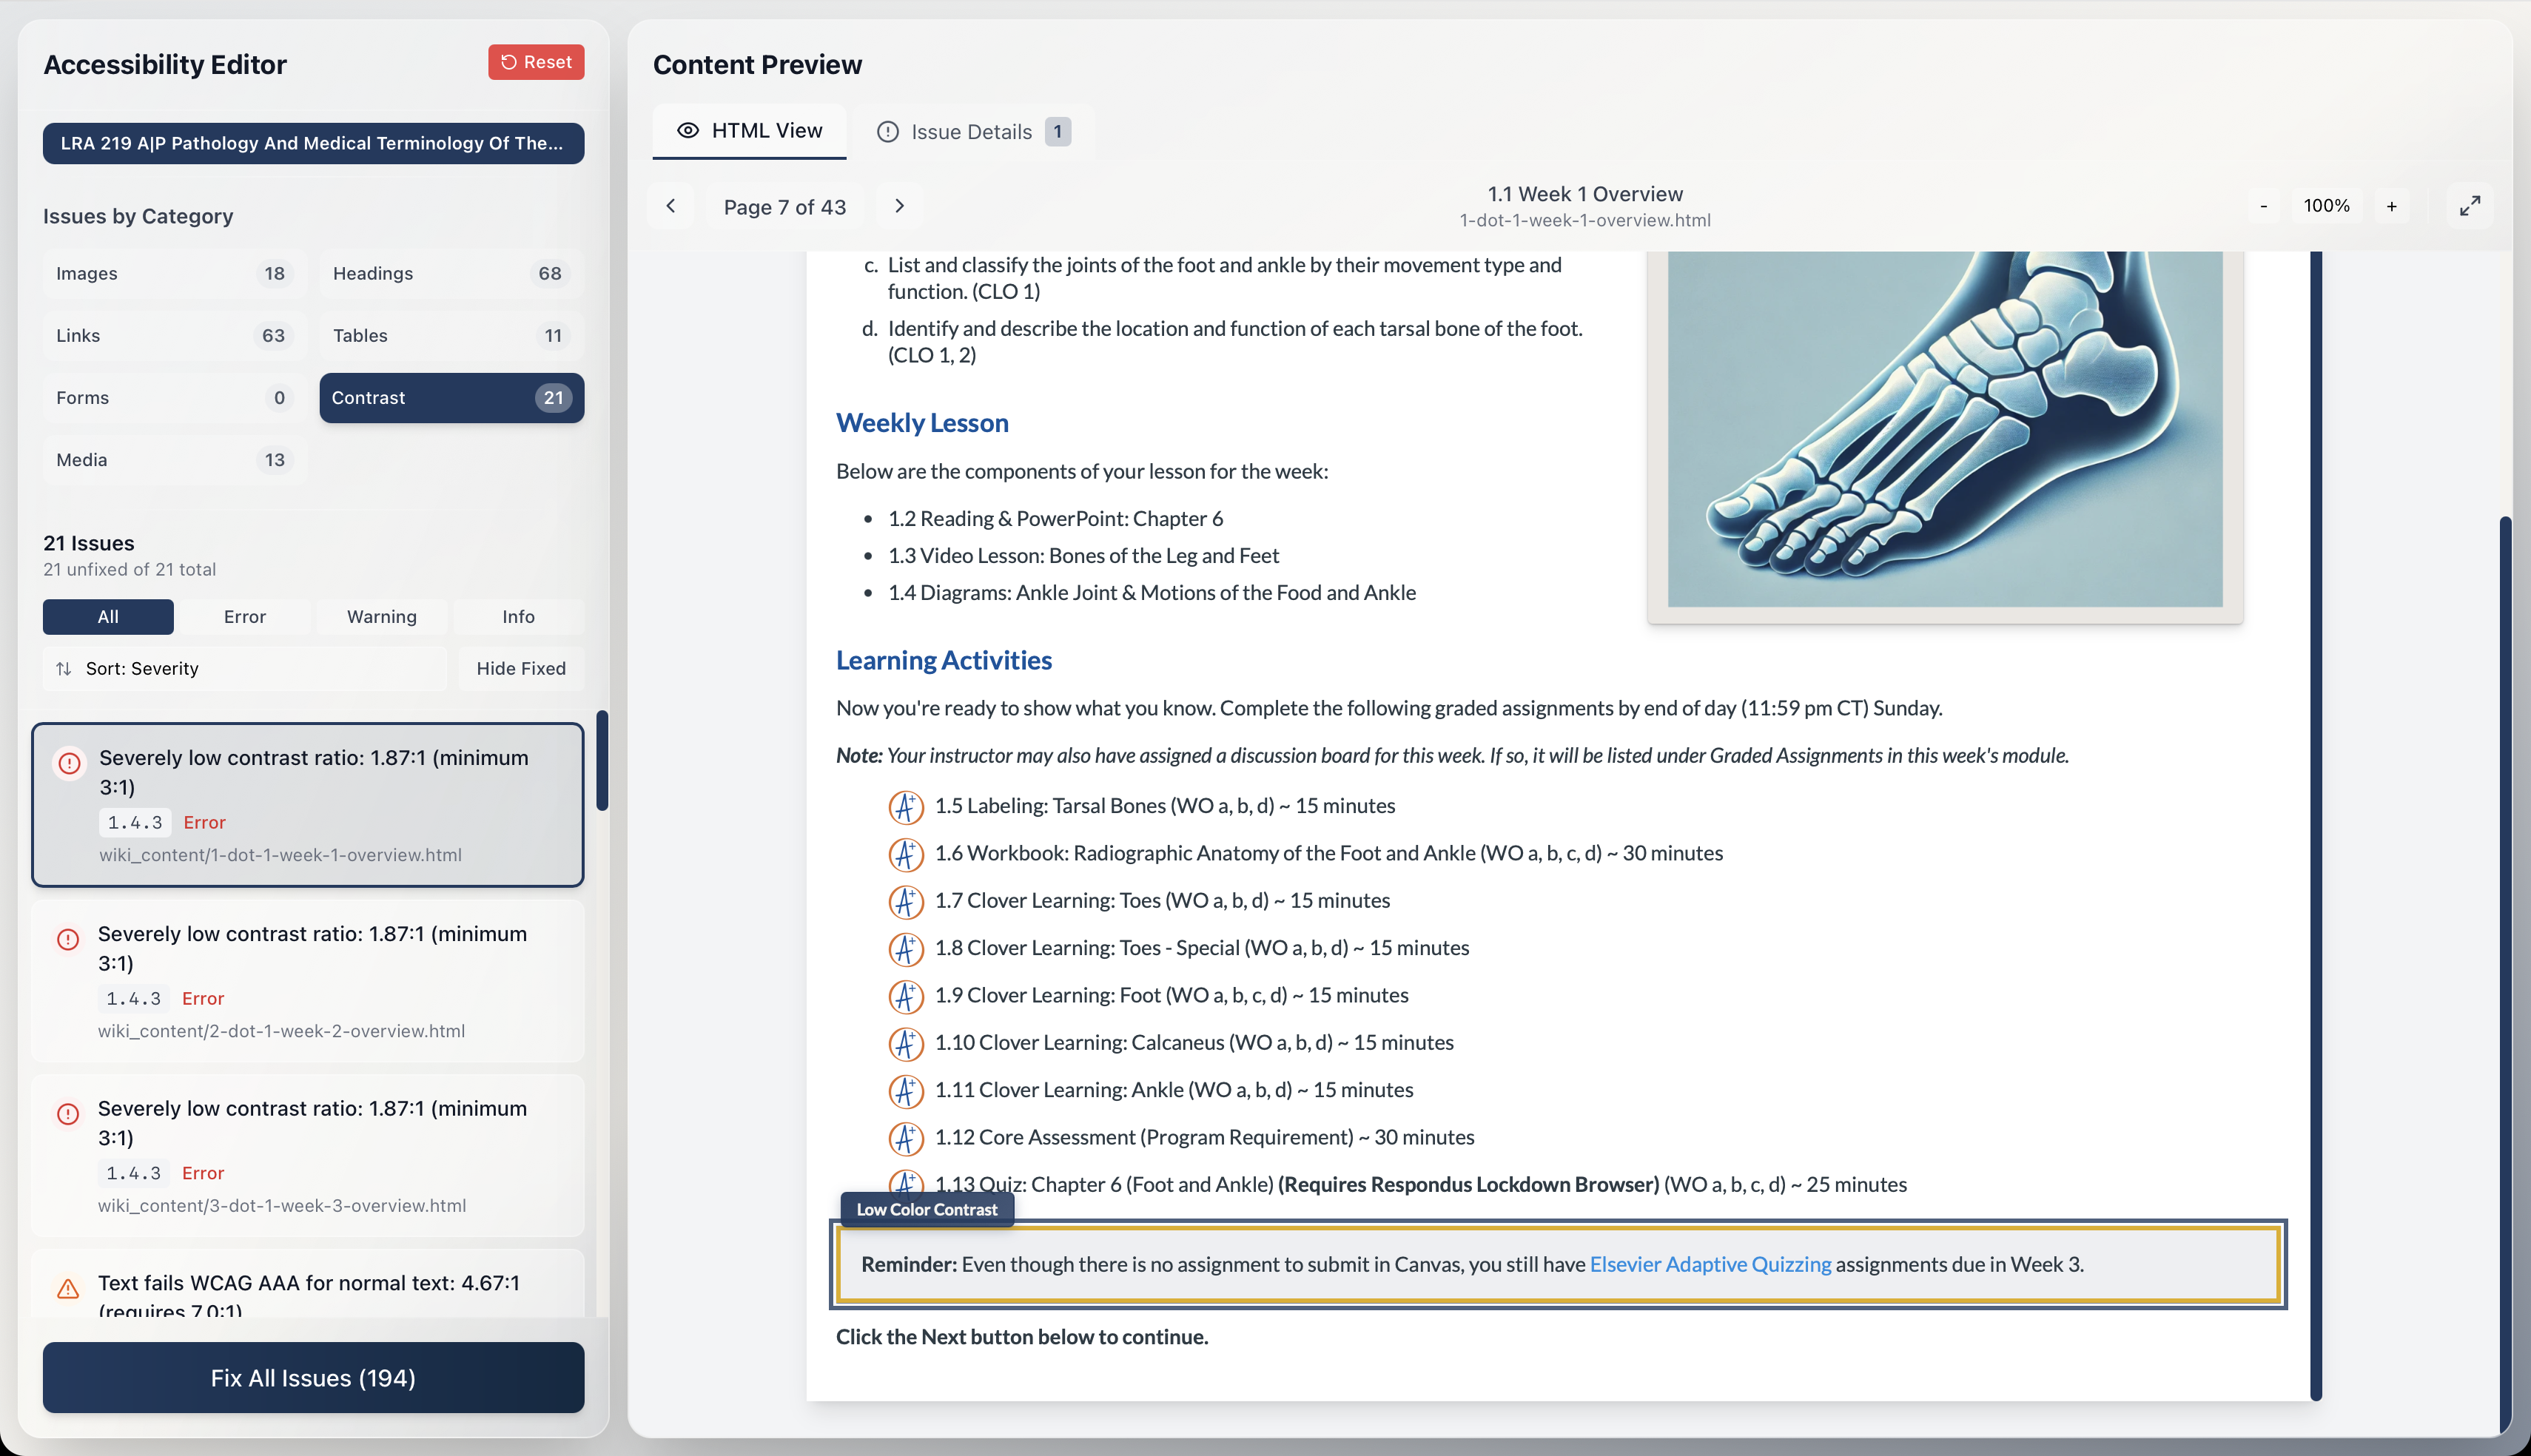The width and height of the screenshot is (2531, 1456).
Task: Select the Warning issue filter
Action: coord(382,616)
